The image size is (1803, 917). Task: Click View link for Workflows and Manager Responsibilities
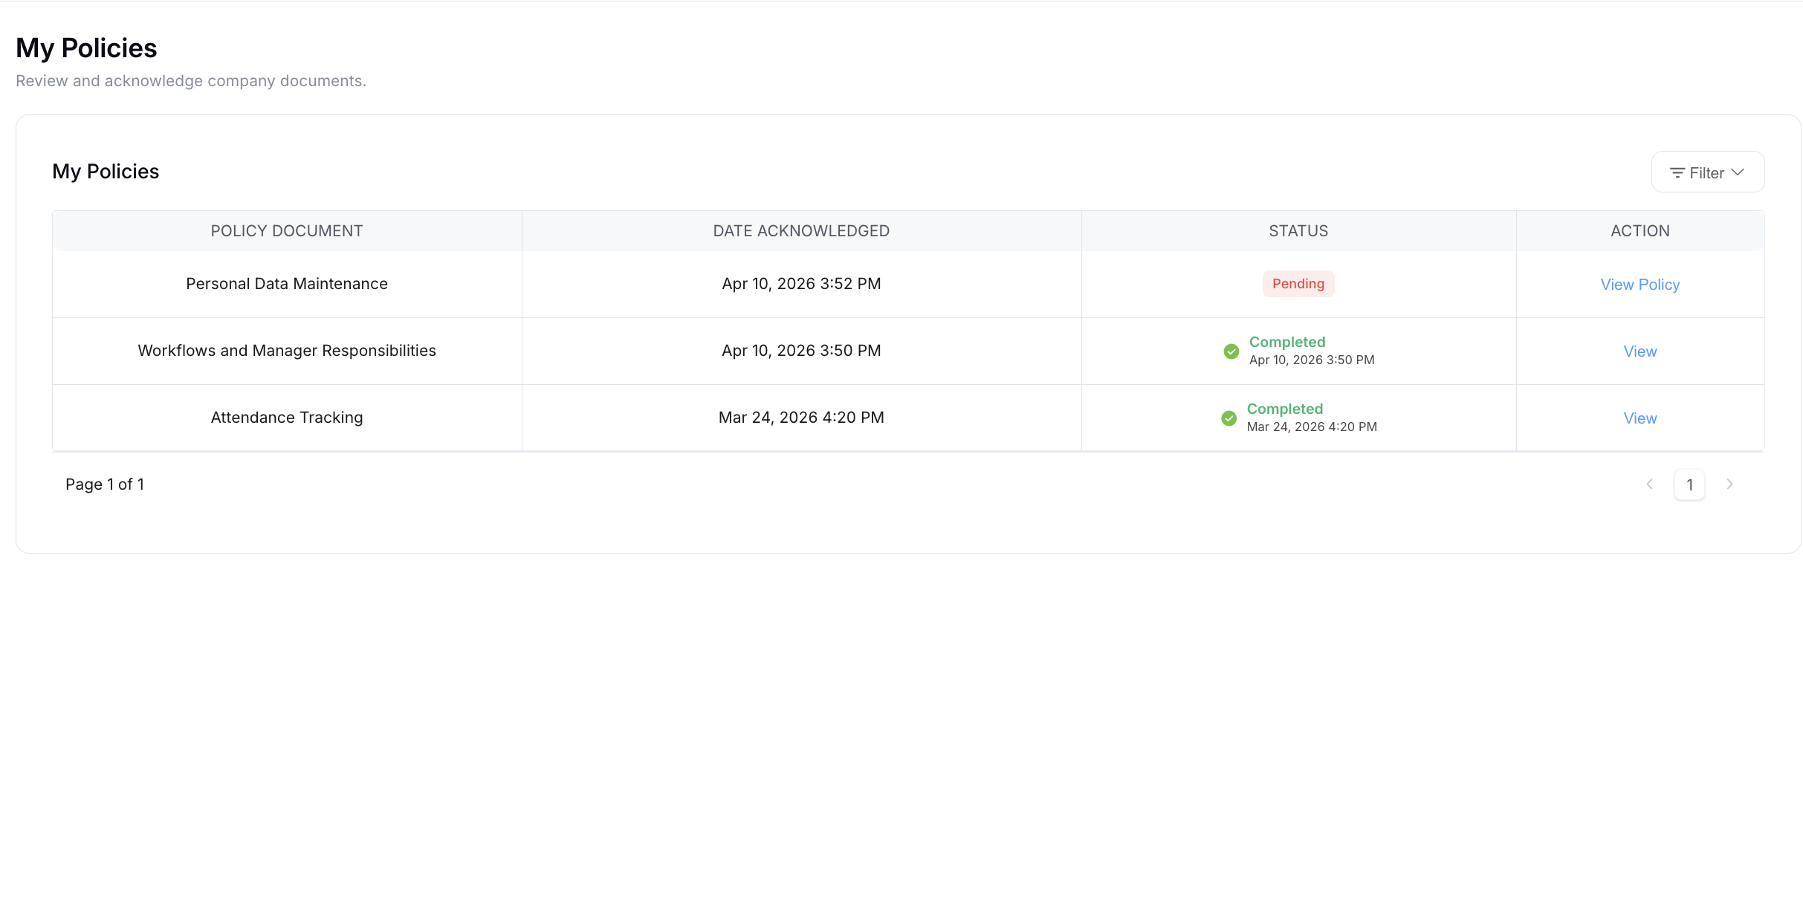point(1639,351)
